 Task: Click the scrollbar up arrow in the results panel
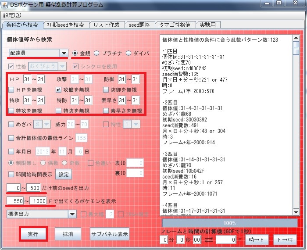pyautogui.click(x=296, y=38)
